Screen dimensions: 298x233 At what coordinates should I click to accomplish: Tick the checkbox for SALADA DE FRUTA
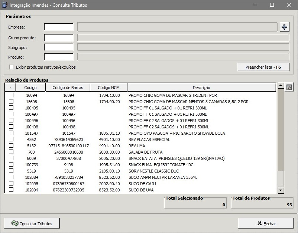(11, 152)
